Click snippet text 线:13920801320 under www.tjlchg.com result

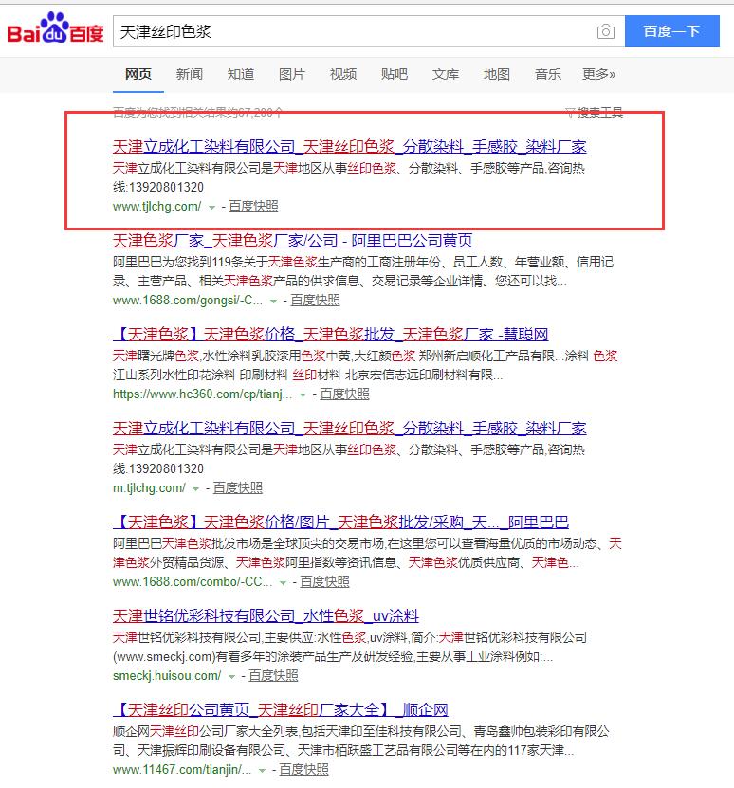pos(158,188)
